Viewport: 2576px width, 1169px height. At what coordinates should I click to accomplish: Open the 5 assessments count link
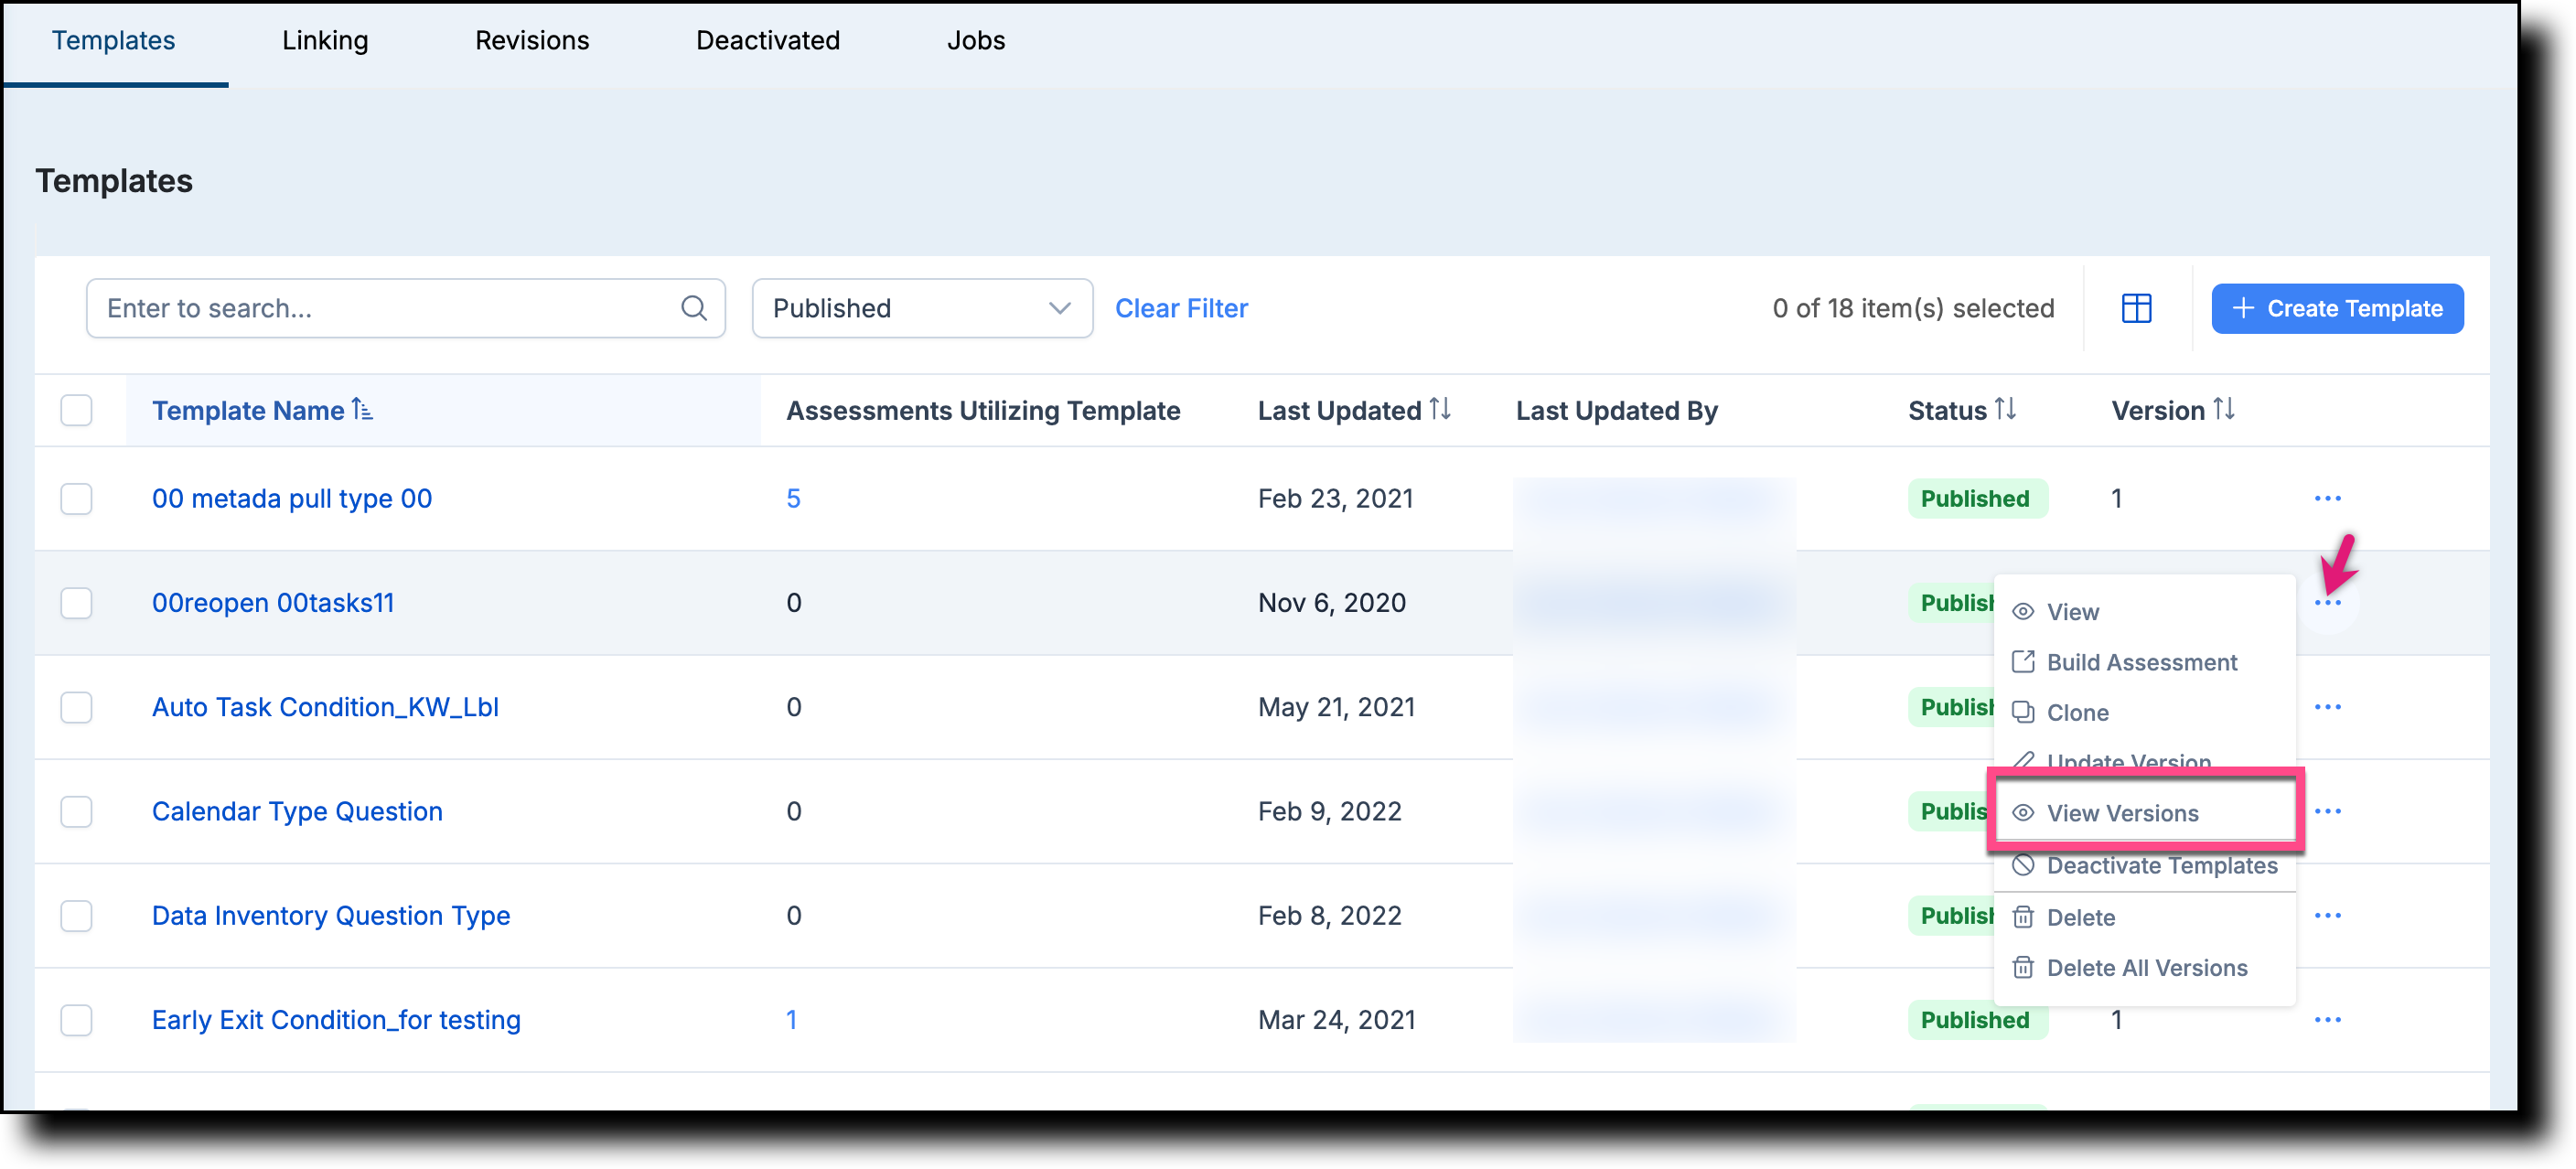click(x=793, y=498)
